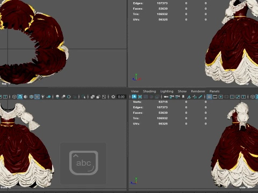Toggle the Textured checker icon
This screenshot has width=258, height=193.
(x=37, y=97)
